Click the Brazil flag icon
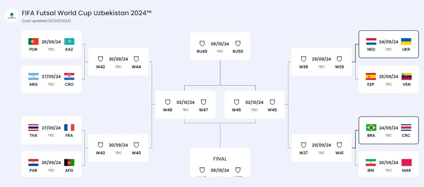This screenshot has height=187, width=424. pos(371,128)
